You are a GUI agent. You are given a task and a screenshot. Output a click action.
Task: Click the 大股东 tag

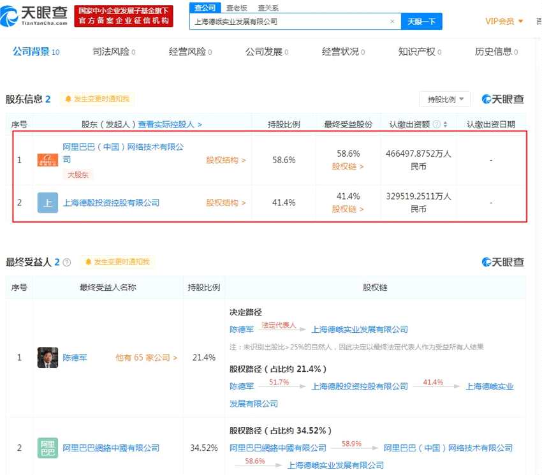(78, 175)
